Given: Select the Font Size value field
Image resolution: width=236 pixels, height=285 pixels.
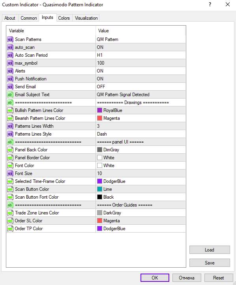Looking at the screenshot, I should 140,173.
